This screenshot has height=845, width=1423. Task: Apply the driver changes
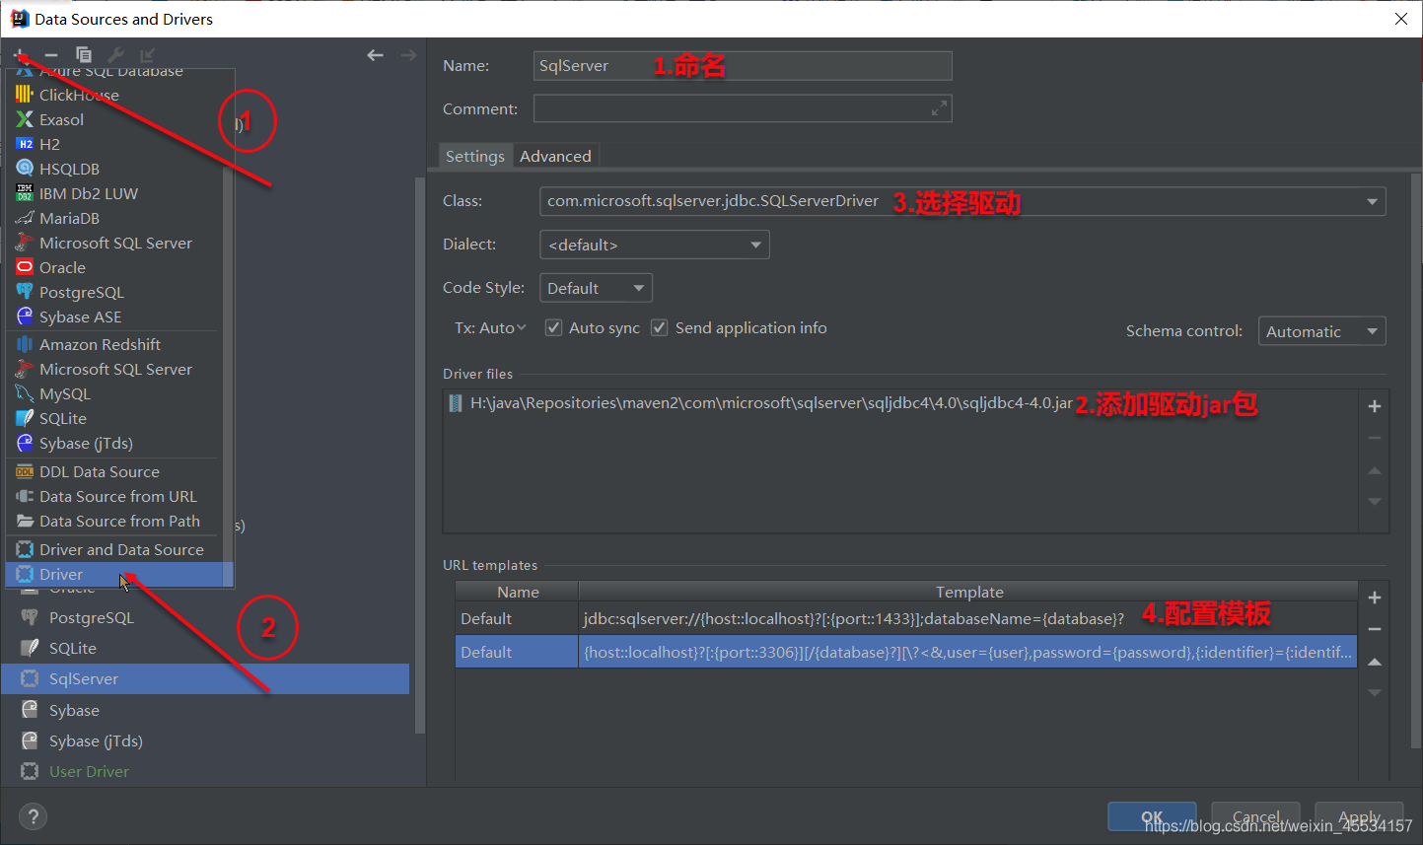pyautogui.click(x=1359, y=817)
